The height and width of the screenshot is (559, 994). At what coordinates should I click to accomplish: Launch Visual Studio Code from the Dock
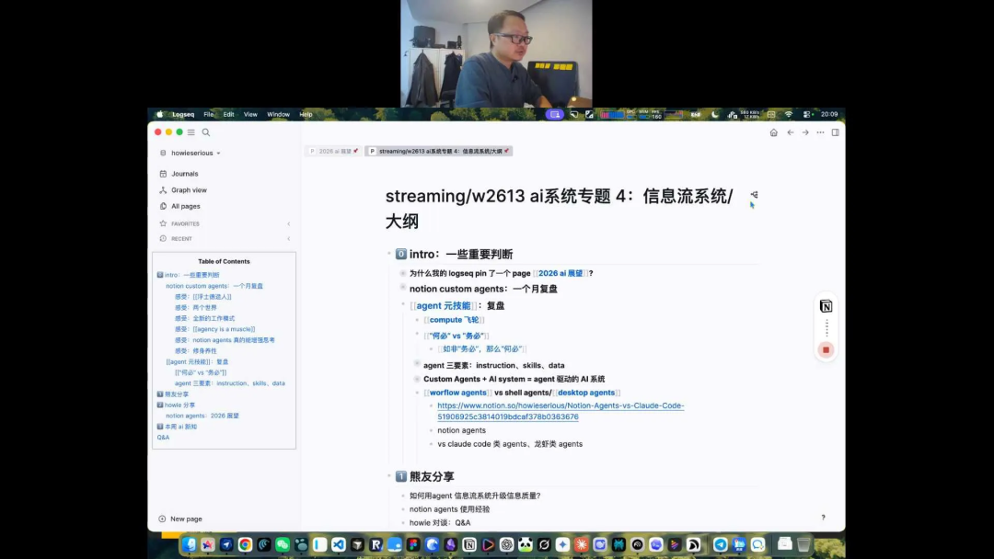(339, 544)
